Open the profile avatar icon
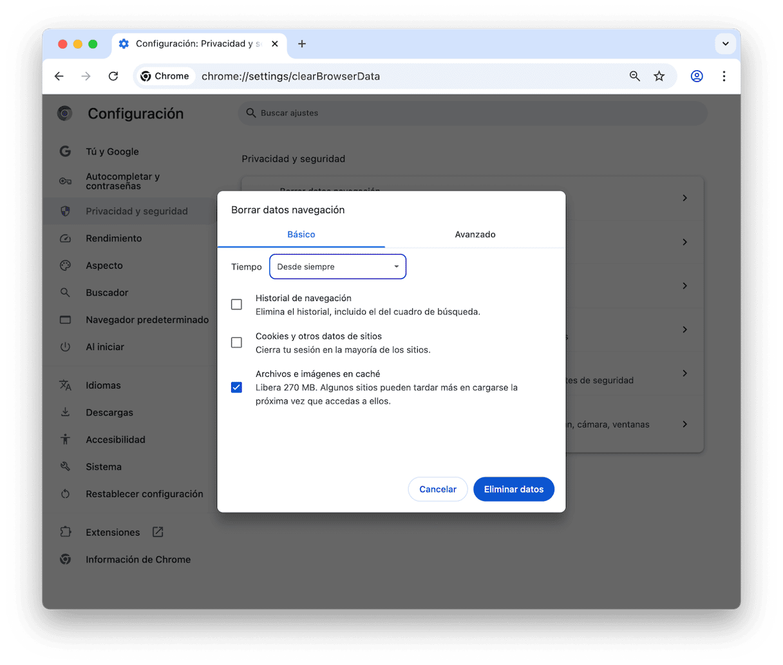Viewport: 783px width, 665px height. (x=696, y=76)
